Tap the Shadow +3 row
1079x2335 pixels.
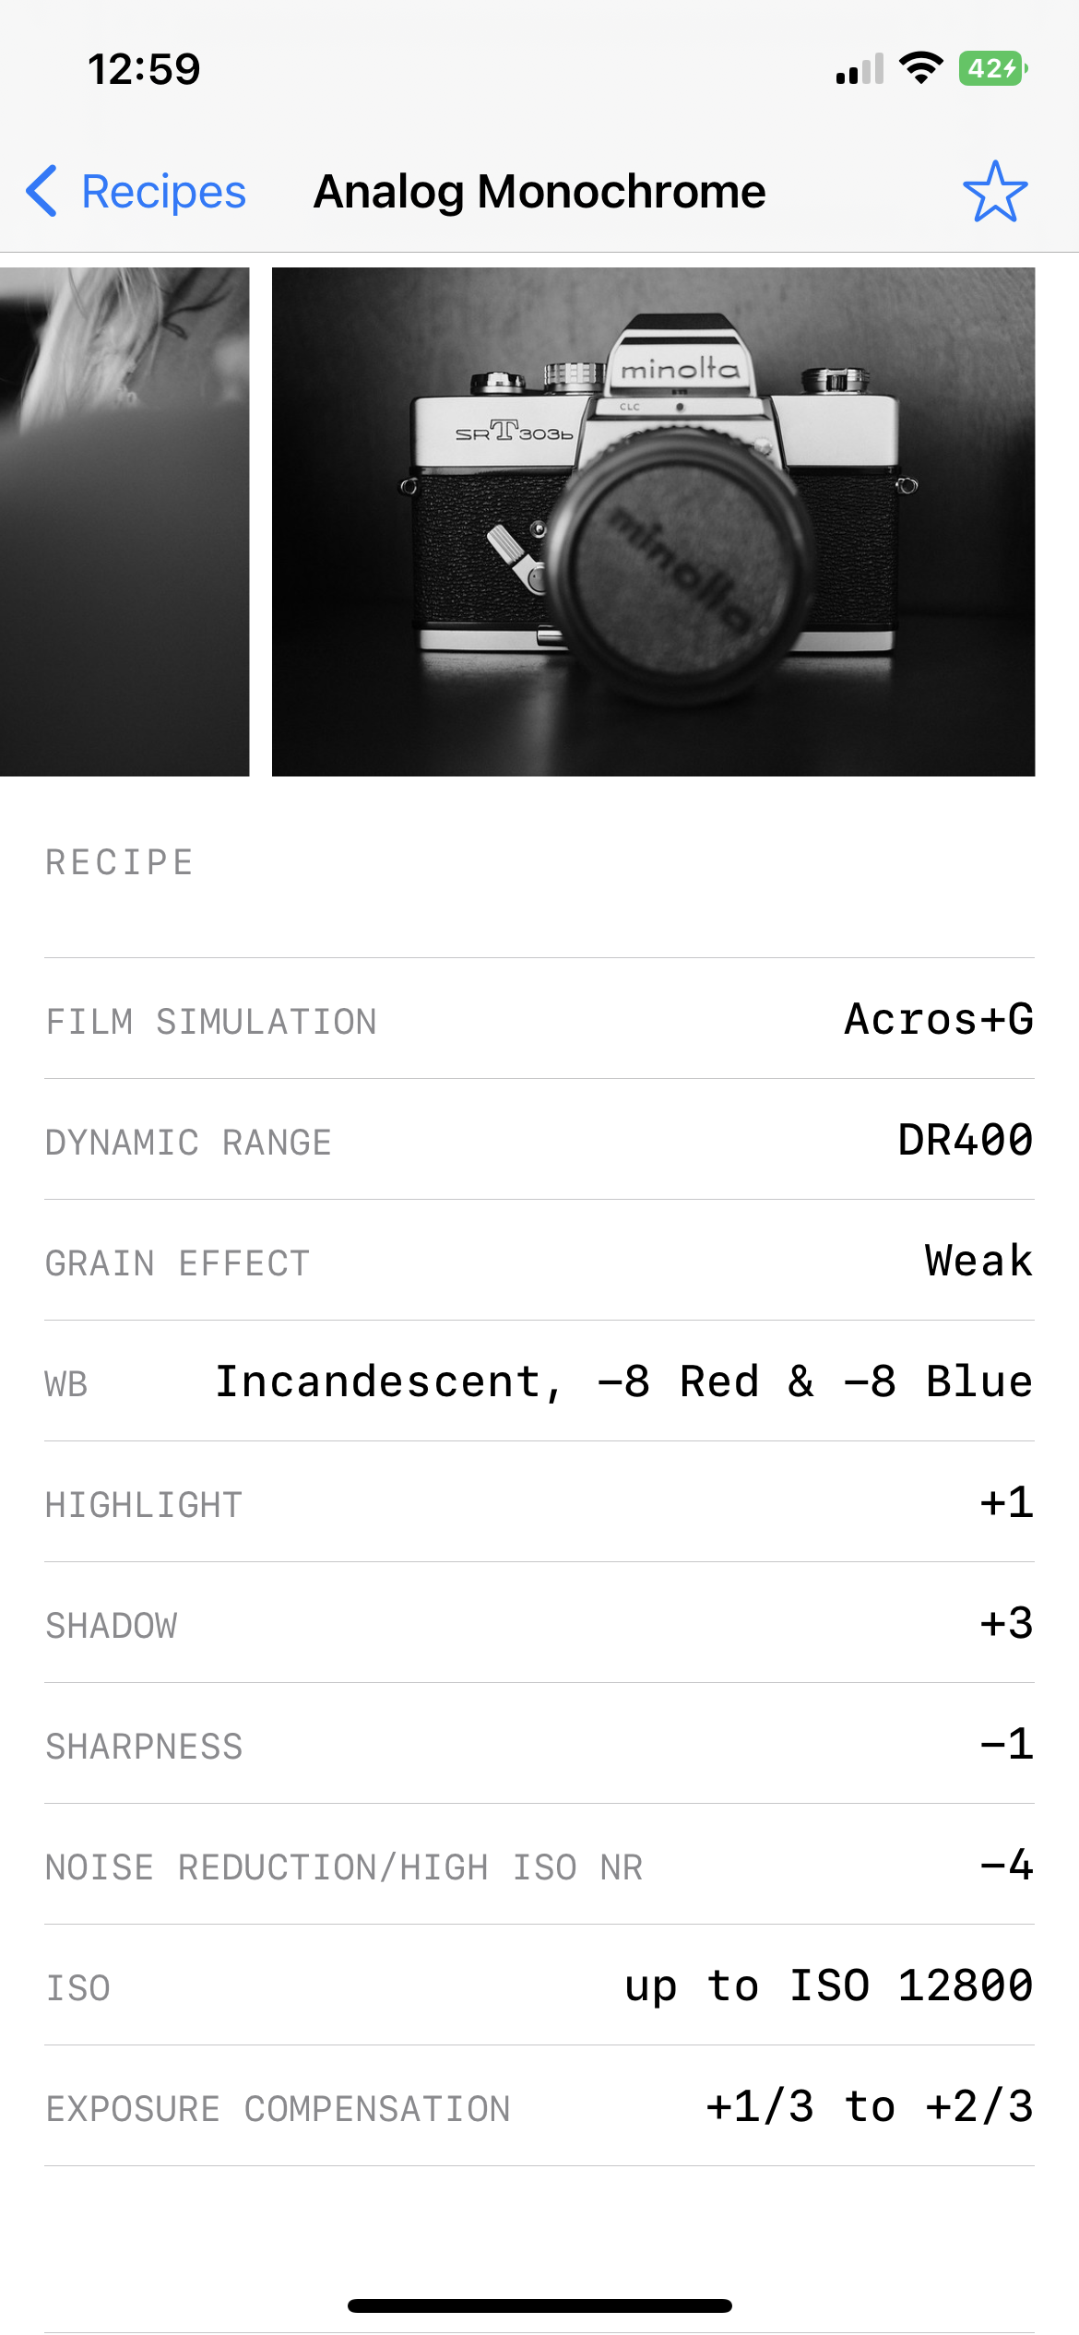[539, 1623]
